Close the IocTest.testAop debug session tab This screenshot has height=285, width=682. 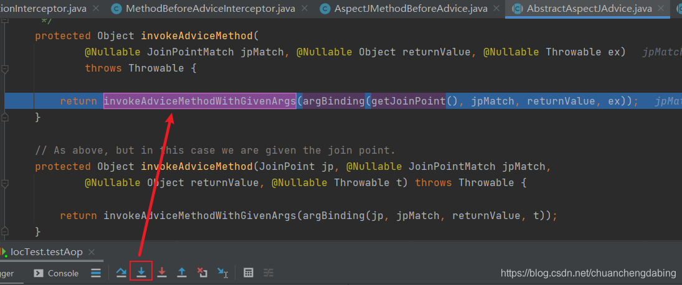92,253
